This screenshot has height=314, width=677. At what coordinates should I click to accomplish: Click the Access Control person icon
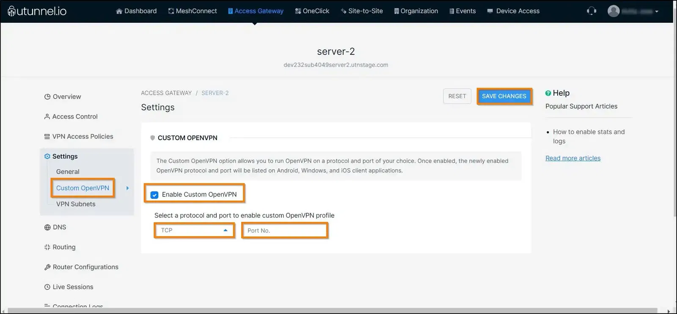tap(47, 116)
